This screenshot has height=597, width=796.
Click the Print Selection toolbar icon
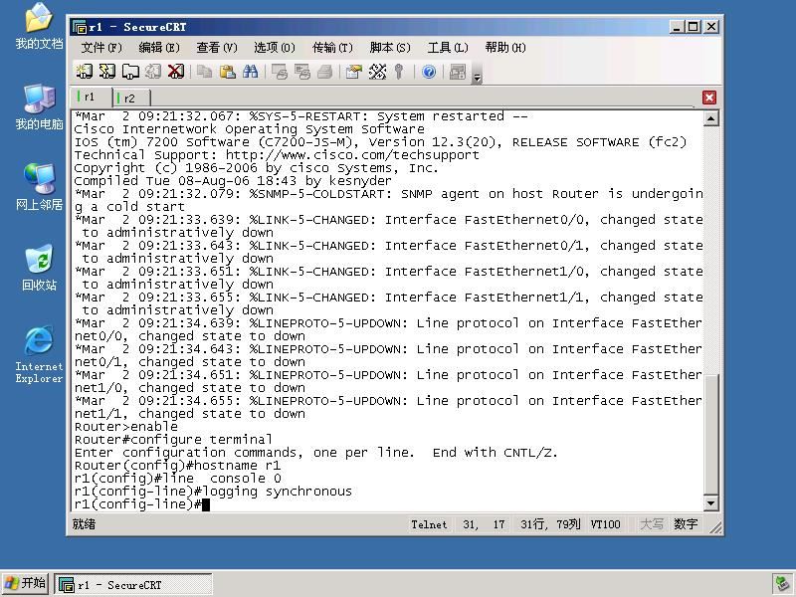point(302,72)
